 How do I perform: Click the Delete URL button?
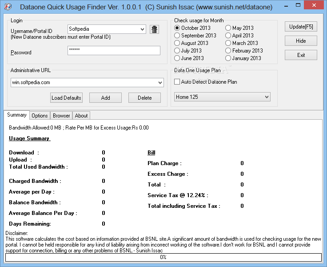click(144, 98)
